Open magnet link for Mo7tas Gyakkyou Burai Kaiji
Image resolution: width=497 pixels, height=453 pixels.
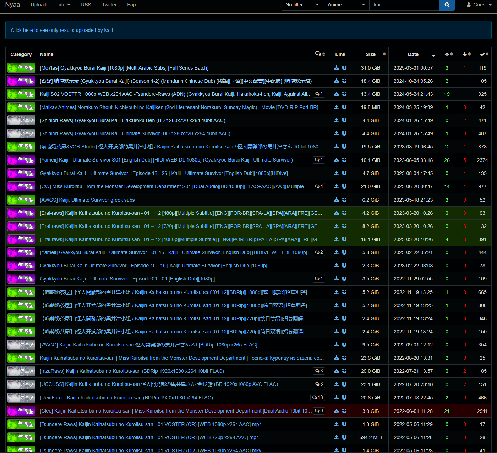(x=344, y=68)
